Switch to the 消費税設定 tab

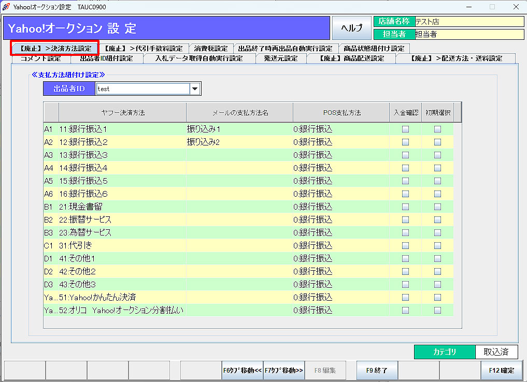pos(211,49)
